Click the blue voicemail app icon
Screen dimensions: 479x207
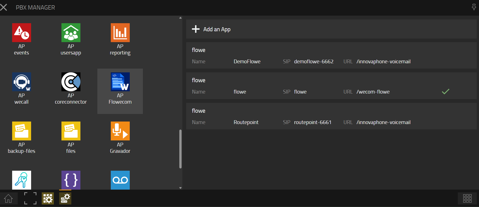coord(120,180)
